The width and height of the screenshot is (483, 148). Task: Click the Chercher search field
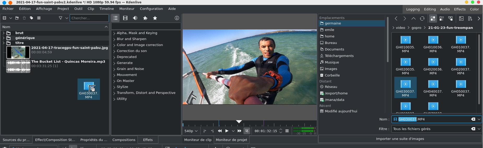point(89,18)
